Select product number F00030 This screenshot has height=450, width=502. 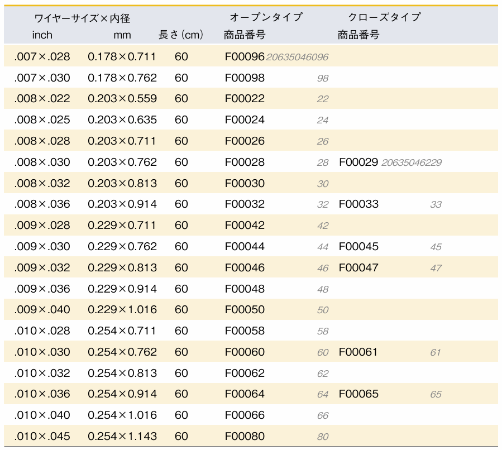pos(245,183)
